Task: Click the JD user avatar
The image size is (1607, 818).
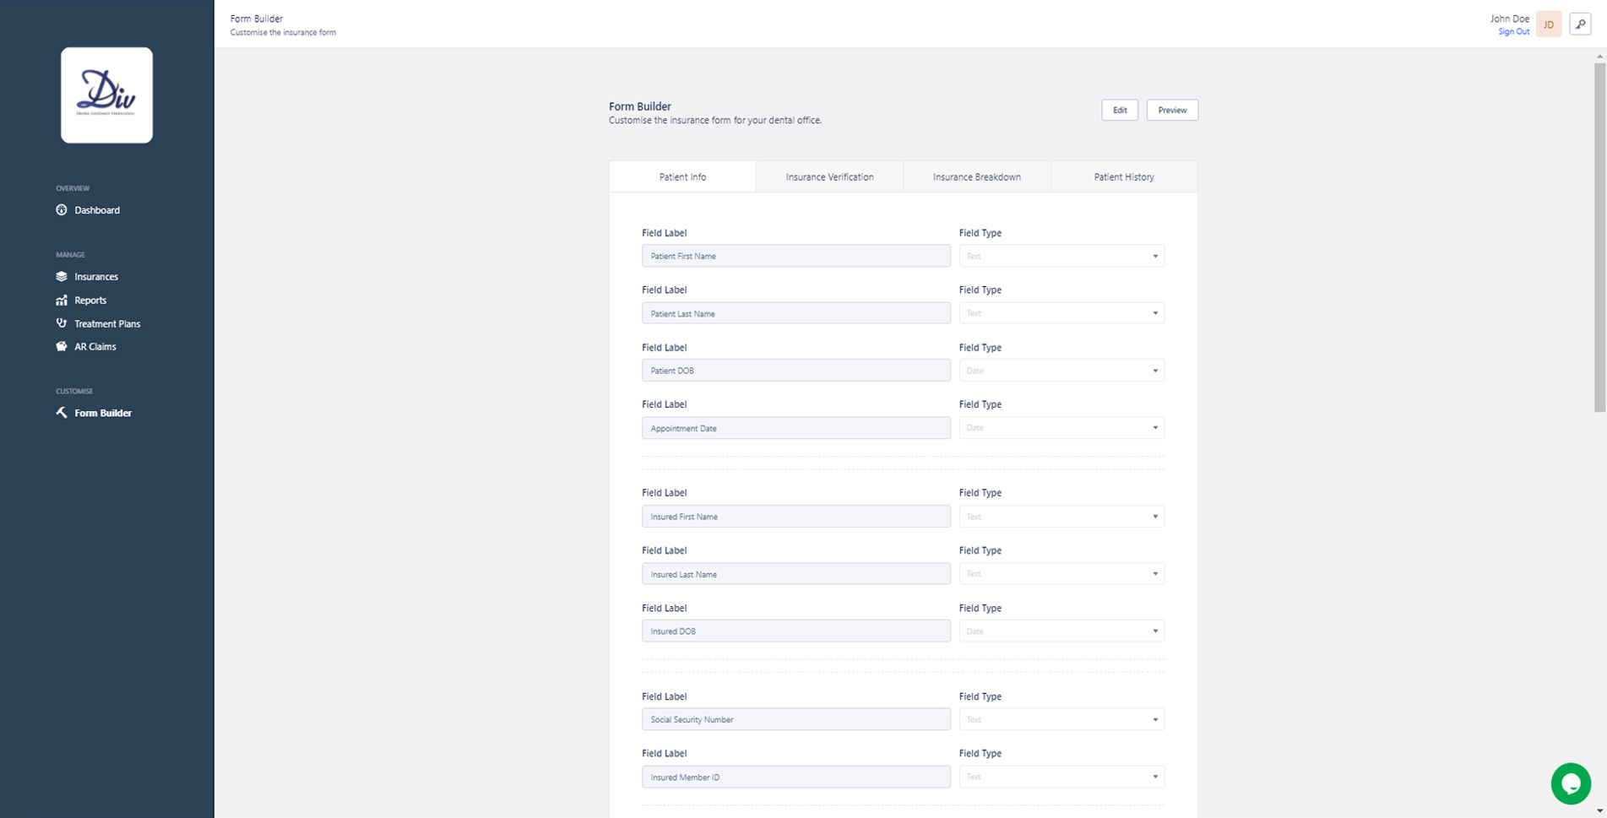Action: click(x=1548, y=24)
